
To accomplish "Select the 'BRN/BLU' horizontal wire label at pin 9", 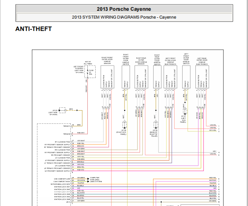I will (x=81, y=162).
